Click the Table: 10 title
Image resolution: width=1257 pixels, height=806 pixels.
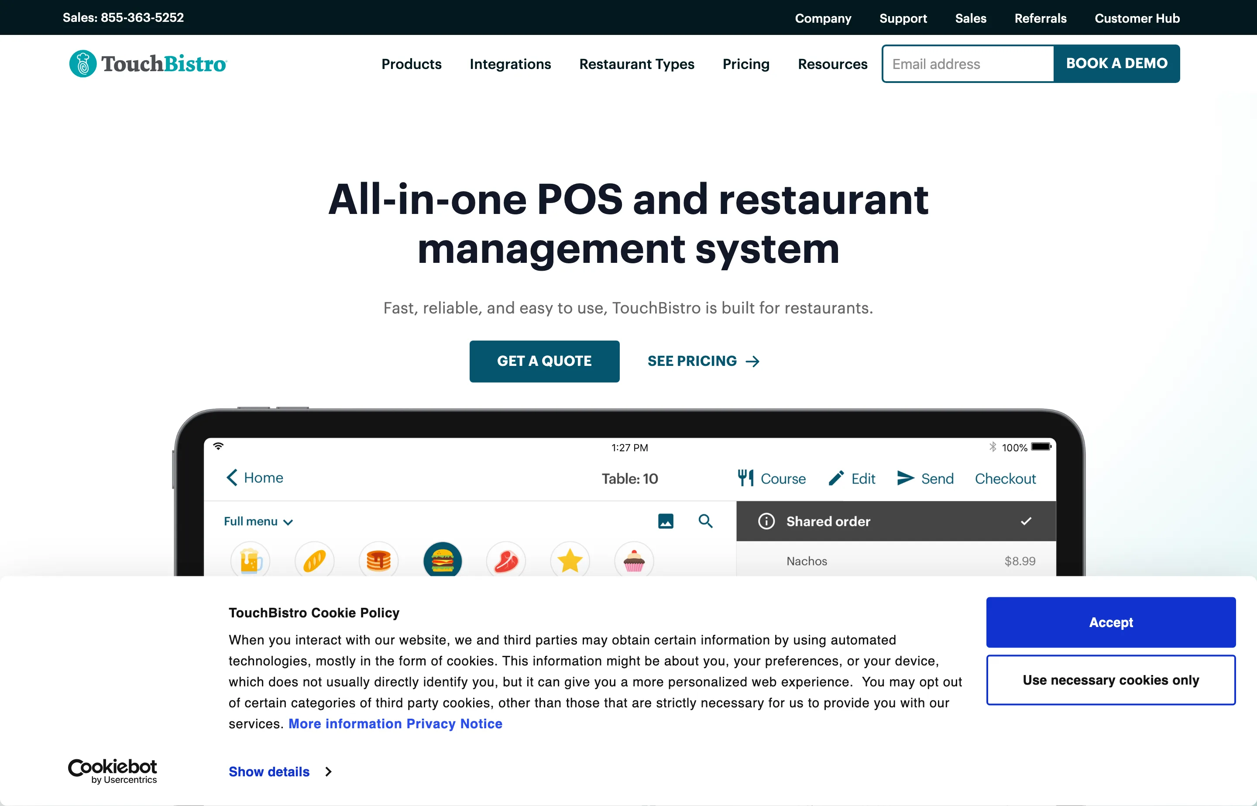click(630, 479)
